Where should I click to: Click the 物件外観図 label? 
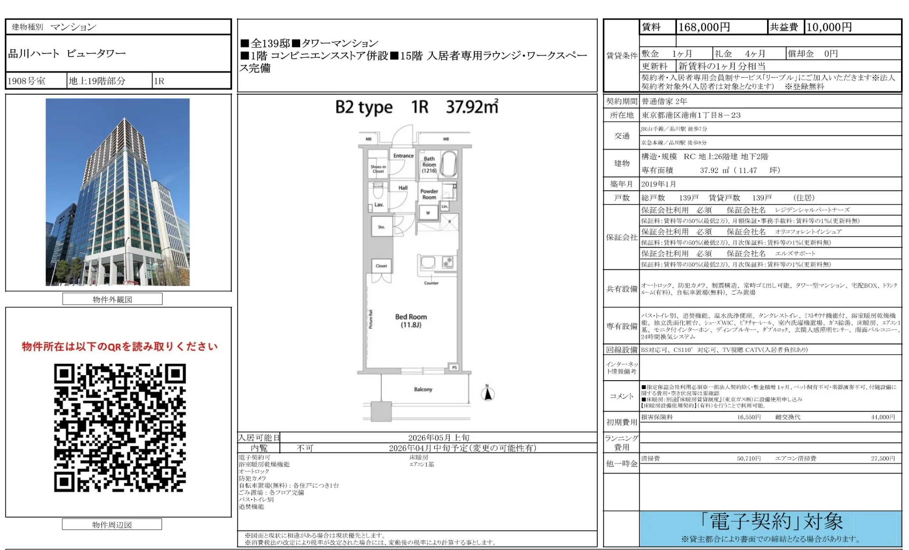[113, 299]
